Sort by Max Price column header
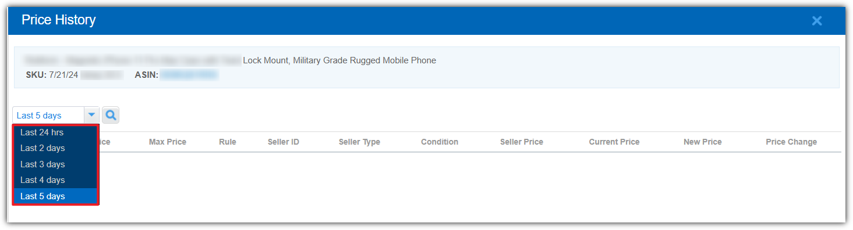Viewport: 853px width, 230px height. point(168,142)
